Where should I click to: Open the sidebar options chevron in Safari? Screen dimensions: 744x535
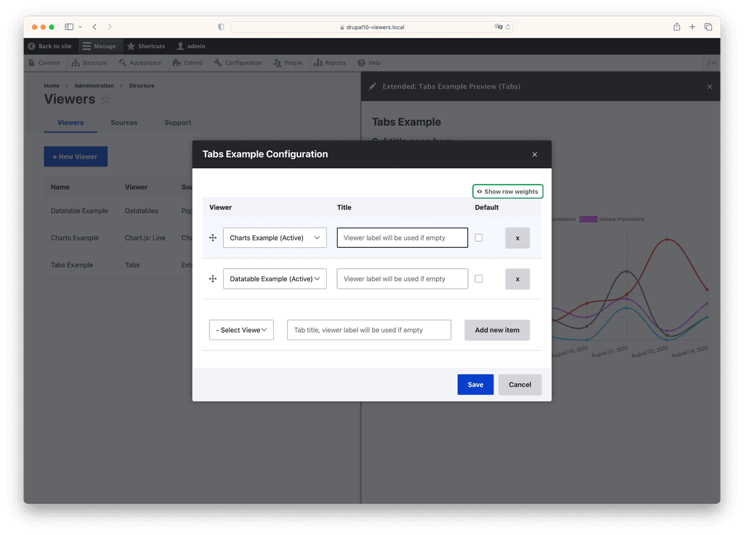coord(80,27)
